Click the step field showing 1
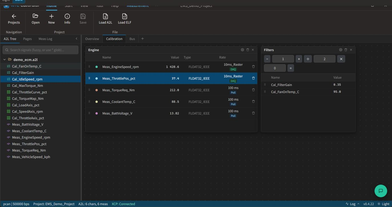The height and width of the screenshot is (207, 392). pyautogui.click(x=283, y=59)
